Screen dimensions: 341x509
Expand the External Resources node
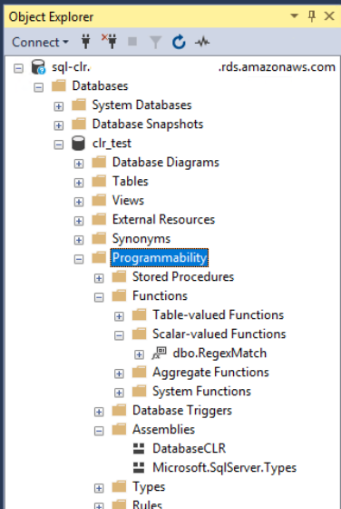click(79, 221)
